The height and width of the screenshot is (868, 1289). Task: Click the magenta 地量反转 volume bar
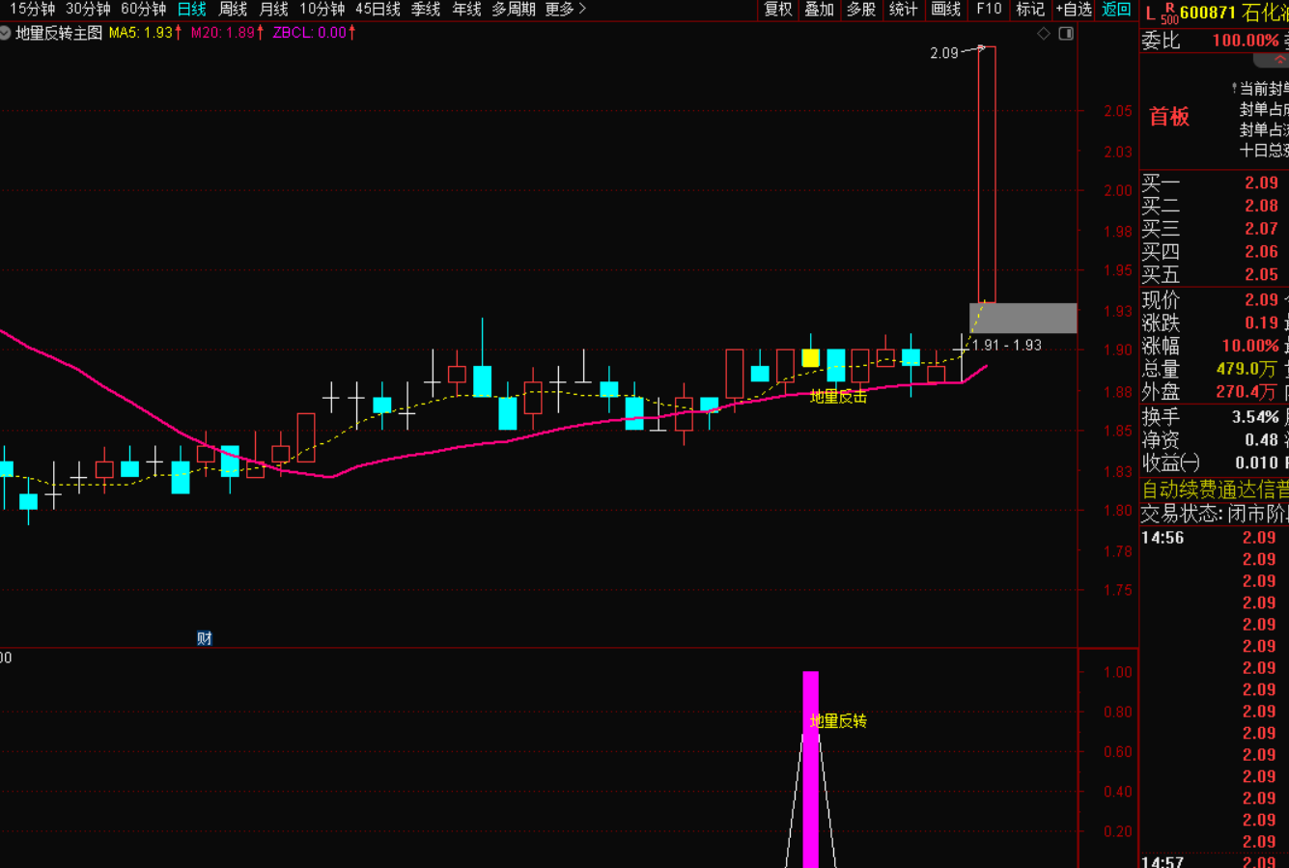[x=810, y=772]
